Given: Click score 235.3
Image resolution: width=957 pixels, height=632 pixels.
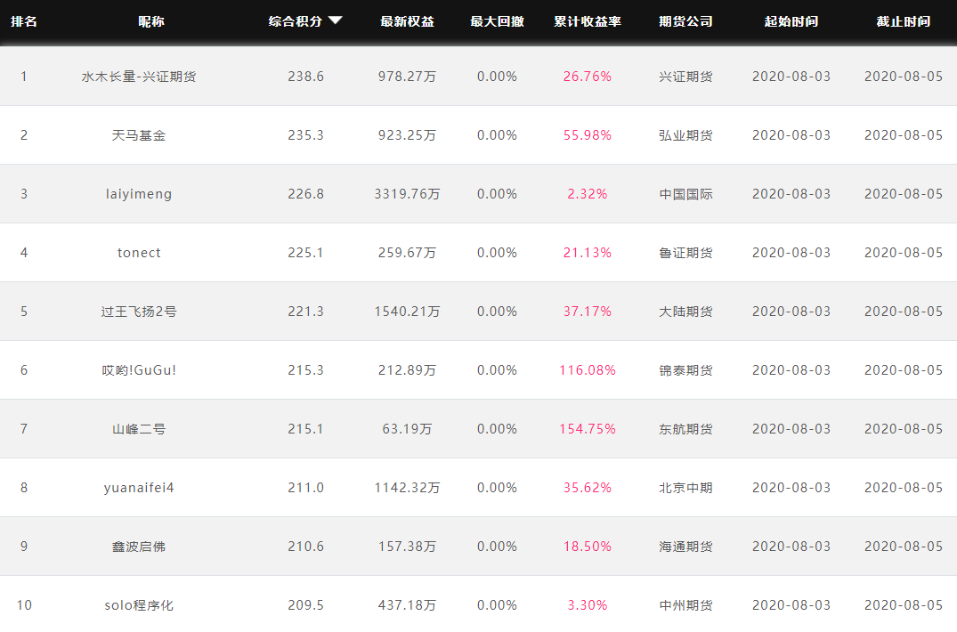Looking at the screenshot, I should (305, 134).
